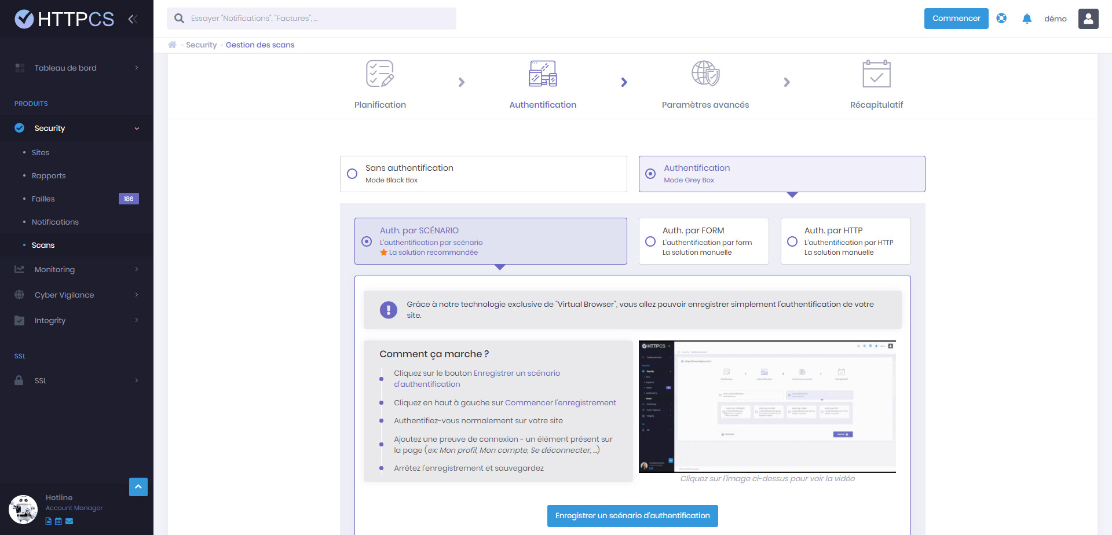Focus the search input field
Viewport: 1112px width, 535px height.
312,19
